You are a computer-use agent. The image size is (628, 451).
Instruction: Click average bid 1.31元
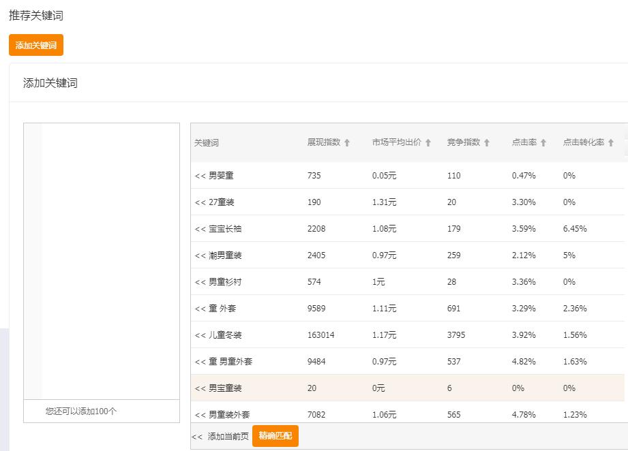coord(384,202)
